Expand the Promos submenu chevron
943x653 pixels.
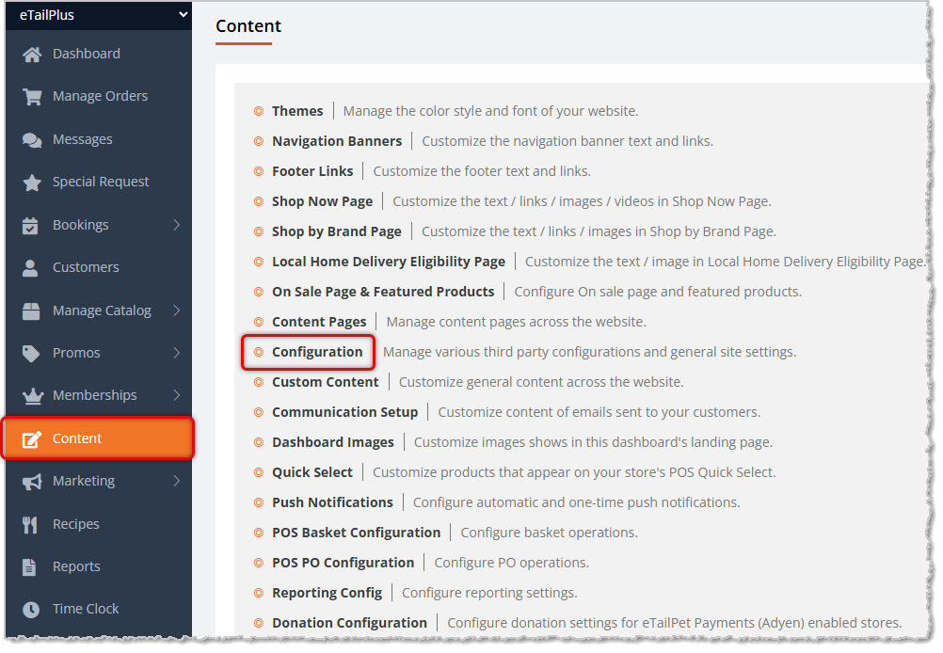pos(177,353)
